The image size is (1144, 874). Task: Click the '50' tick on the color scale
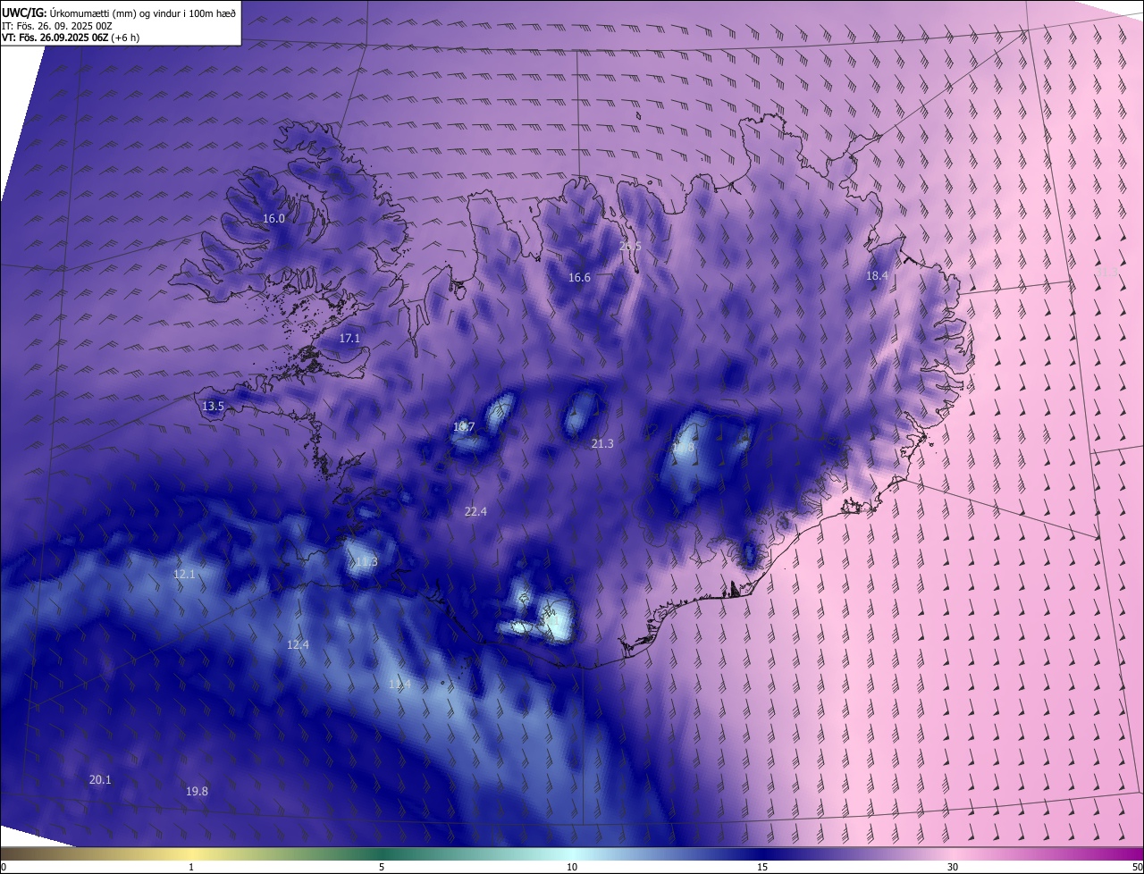pos(1137,867)
